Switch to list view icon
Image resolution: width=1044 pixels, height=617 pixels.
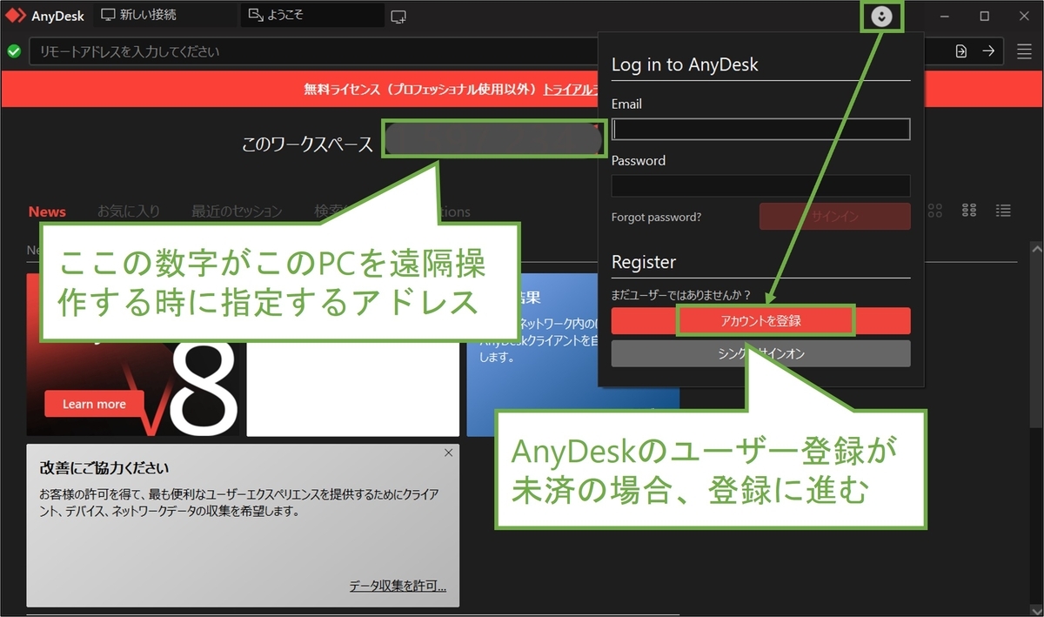pyautogui.click(x=1003, y=211)
